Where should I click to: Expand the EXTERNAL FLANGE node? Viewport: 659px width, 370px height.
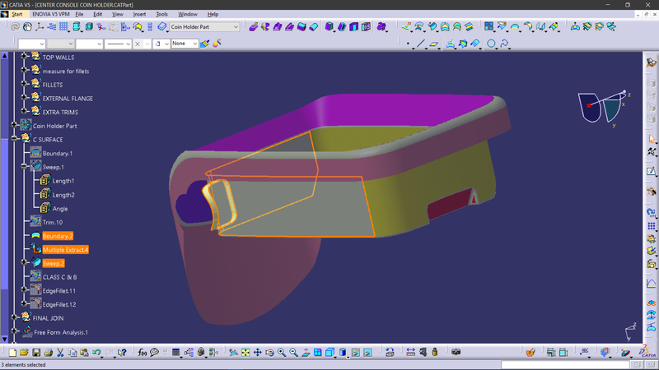coord(24,97)
